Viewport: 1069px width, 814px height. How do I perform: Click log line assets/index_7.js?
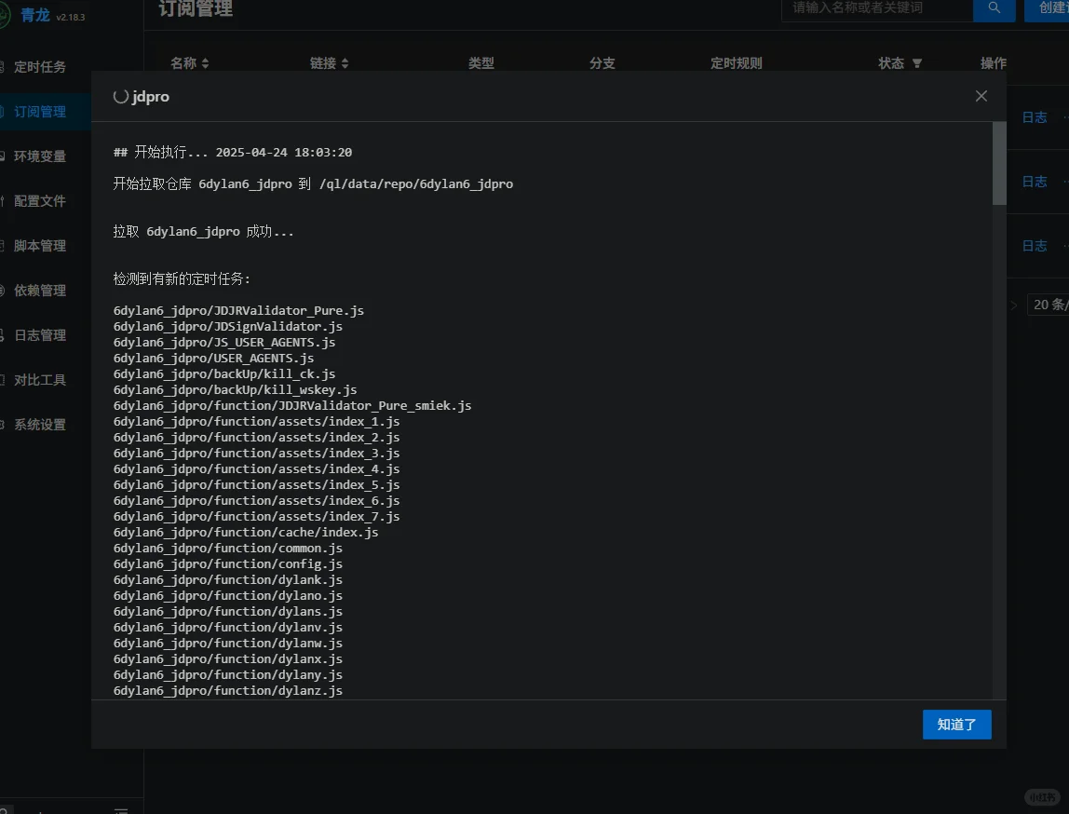point(256,517)
